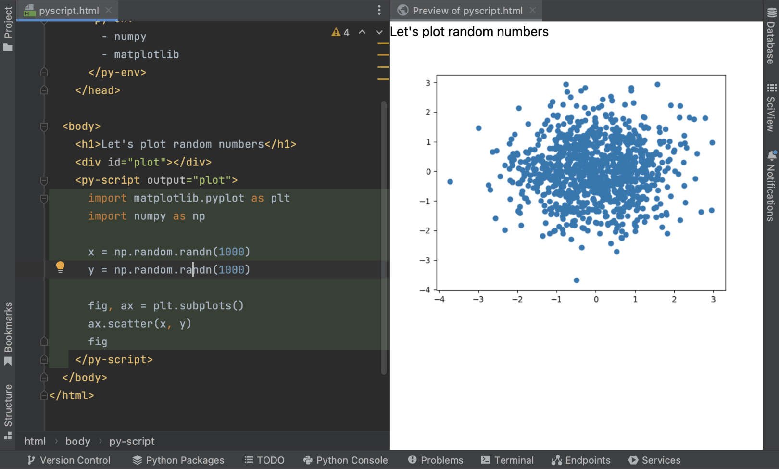Switch to the pyscript.html editor tab
The width and height of the screenshot is (779, 469).
pyautogui.click(x=68, y=11)
